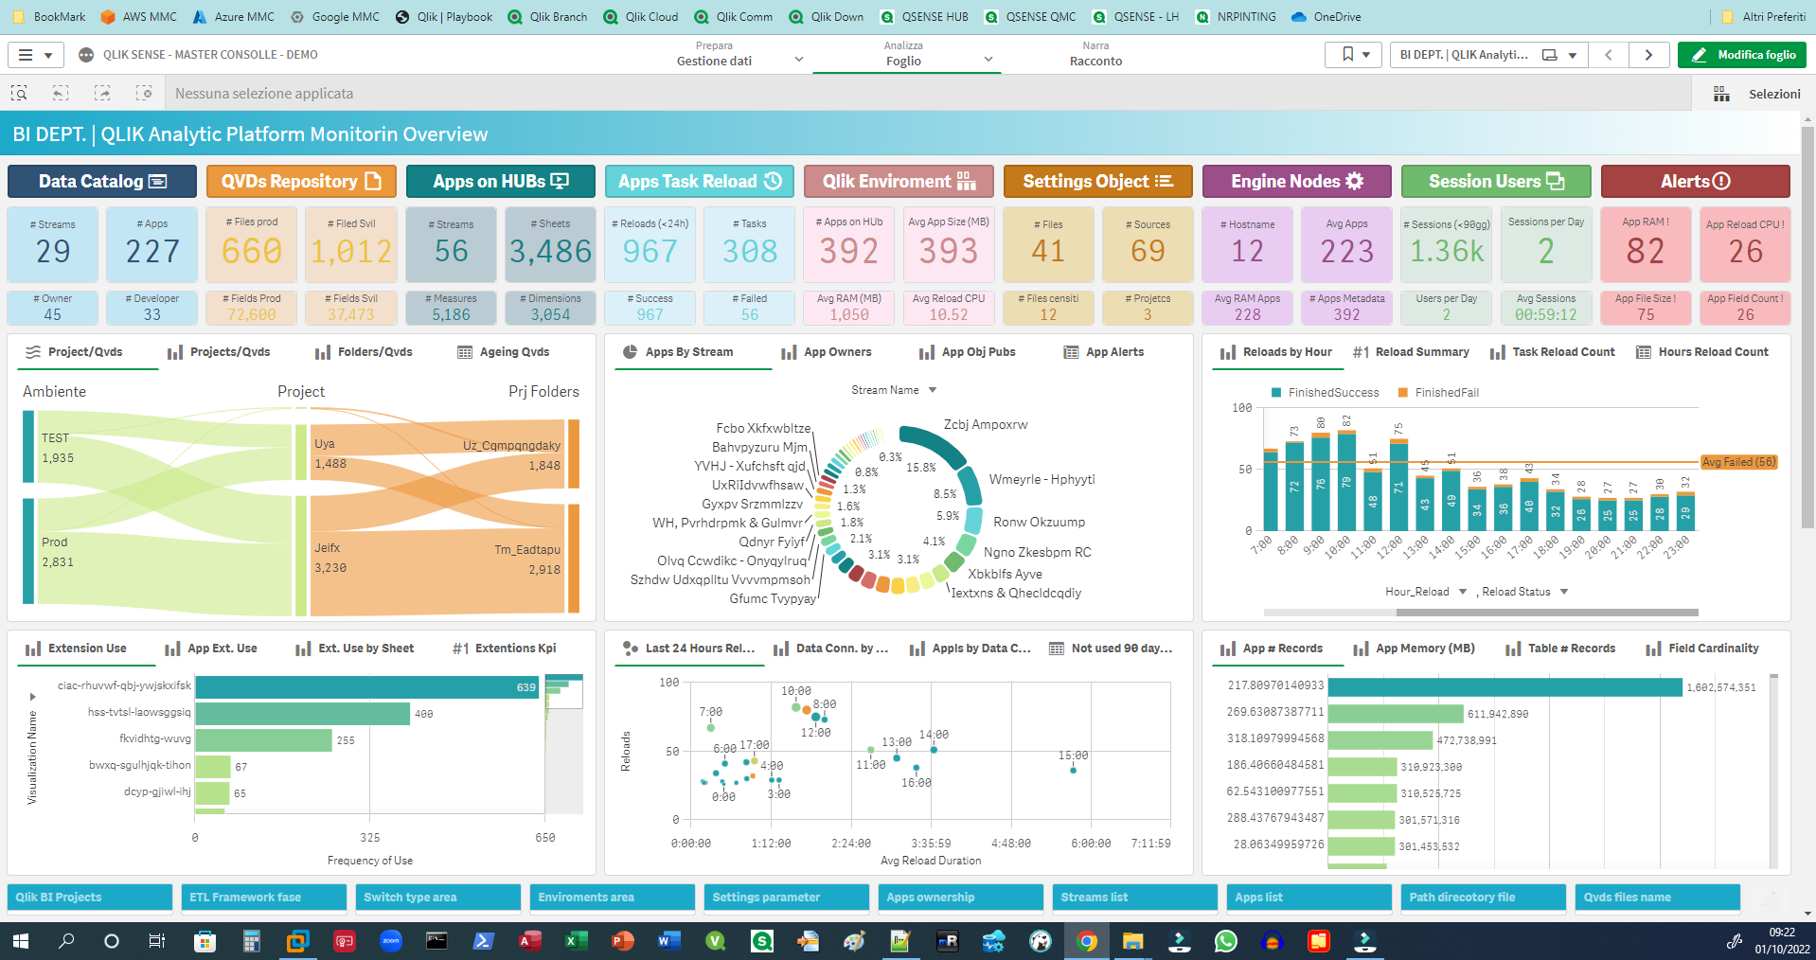The image size is (1816, 960).
Task: Open Google Chrome from the taskbar
Action: tap(1087, 941)
